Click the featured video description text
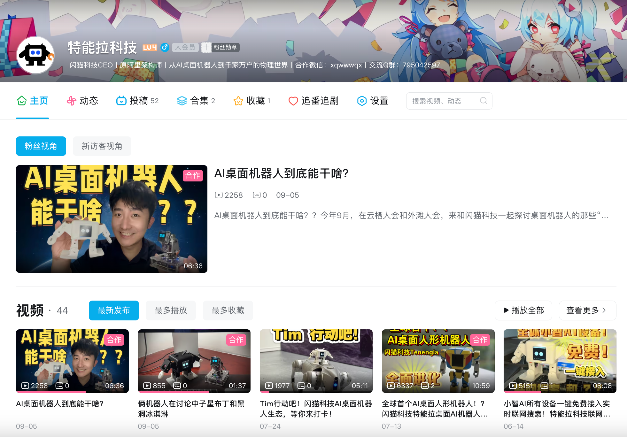627x437 pixels. (411, 216)
